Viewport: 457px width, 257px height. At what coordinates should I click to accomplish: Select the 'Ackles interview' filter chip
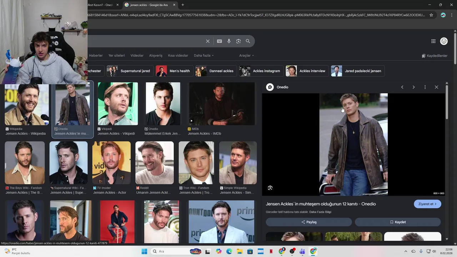tap(307, 71)
